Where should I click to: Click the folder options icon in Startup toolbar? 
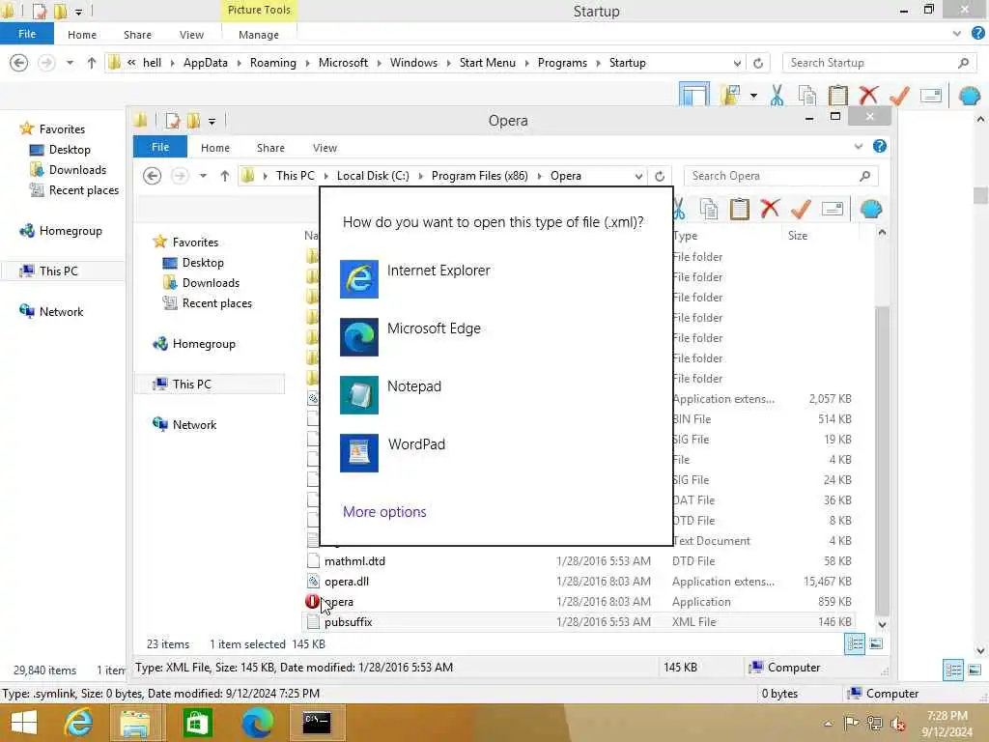click(731, 96)
